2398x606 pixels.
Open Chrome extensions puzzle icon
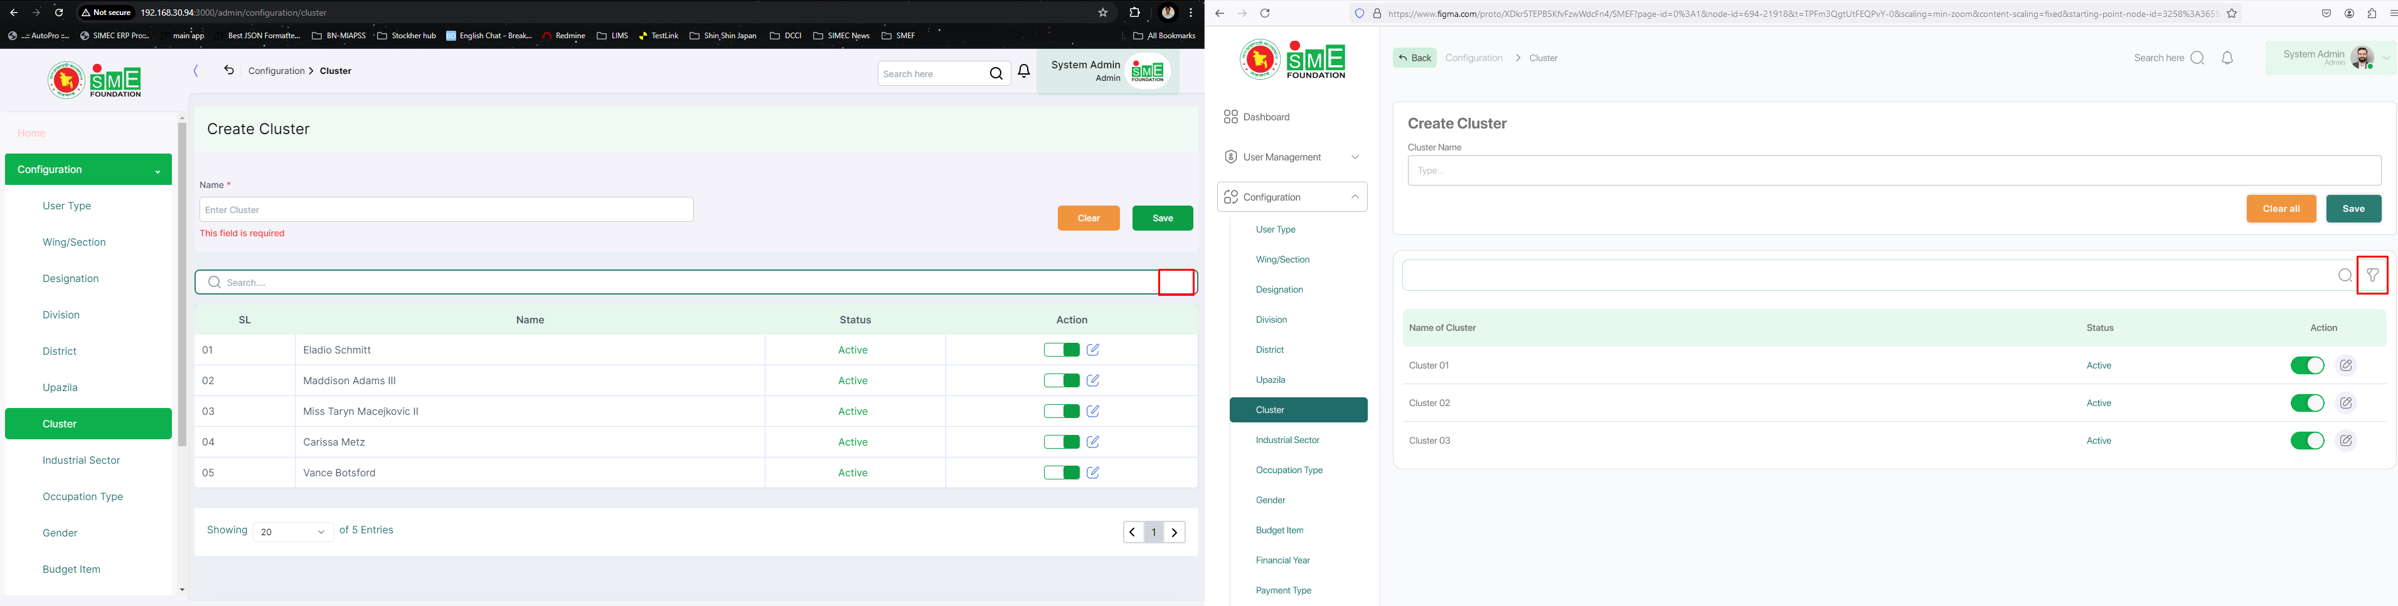[x=1134, y=13]
